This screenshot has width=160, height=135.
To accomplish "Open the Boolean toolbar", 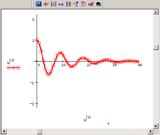I will (76, 4).
